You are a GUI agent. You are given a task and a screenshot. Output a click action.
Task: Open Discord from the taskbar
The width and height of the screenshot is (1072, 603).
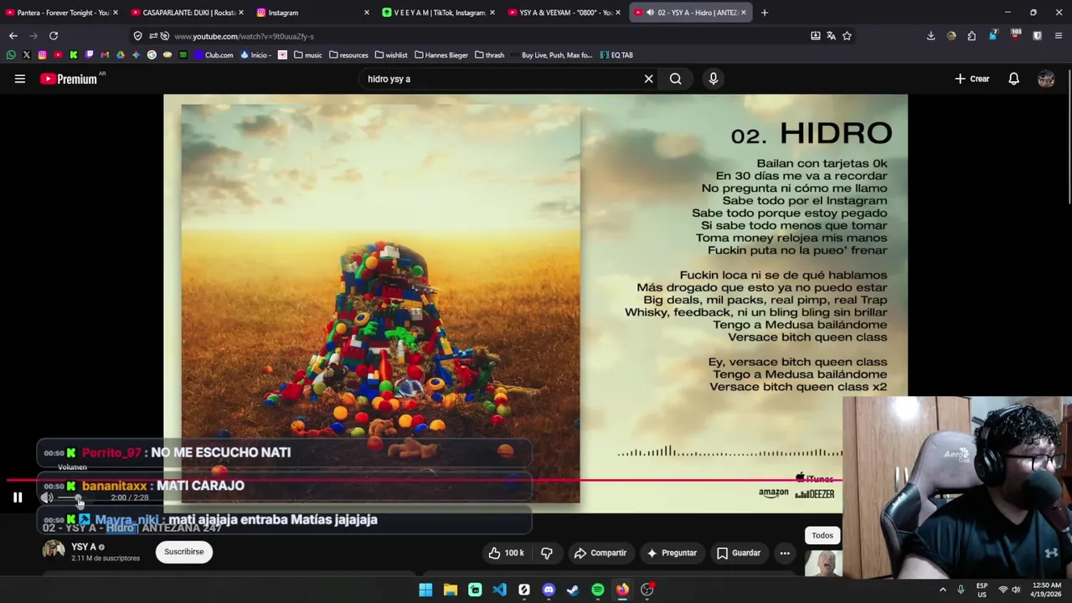coord(549,590)
